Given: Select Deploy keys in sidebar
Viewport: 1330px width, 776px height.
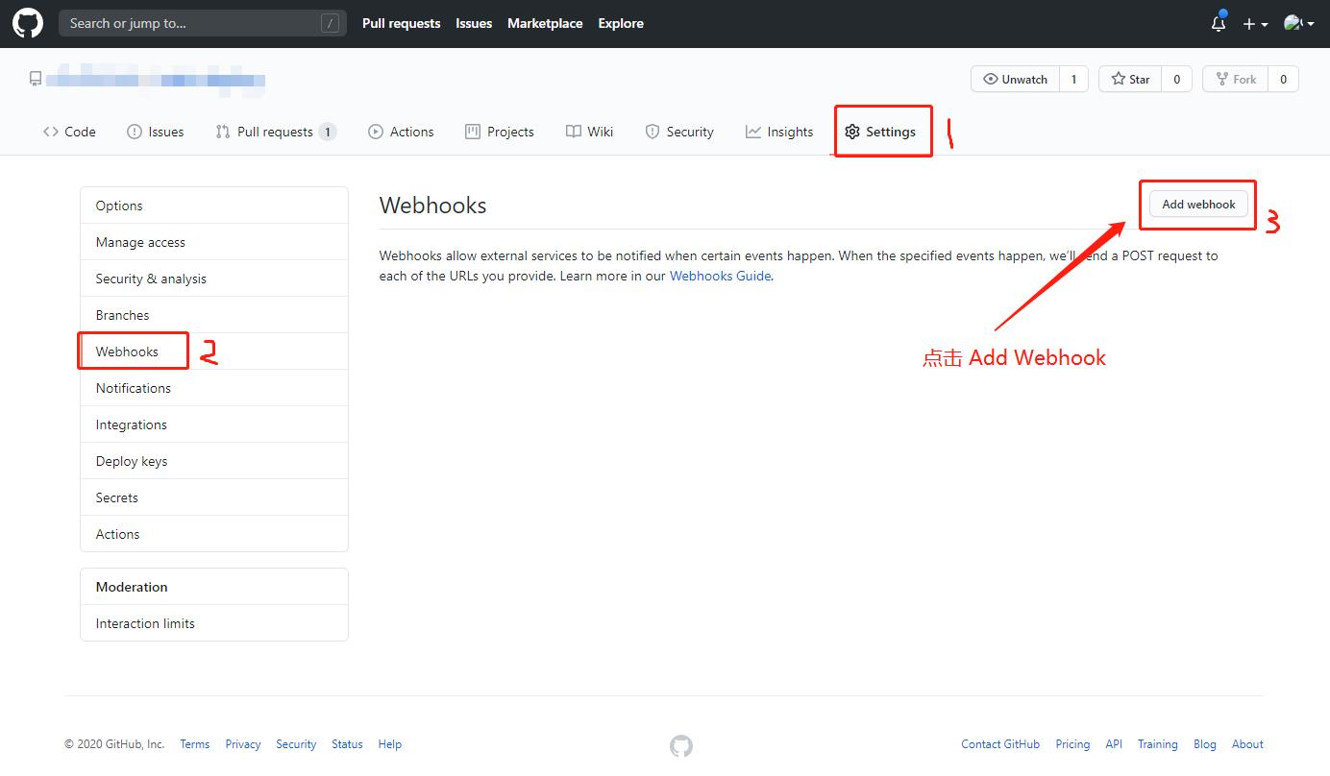Looking at the screenshot, I should [214, 461].
